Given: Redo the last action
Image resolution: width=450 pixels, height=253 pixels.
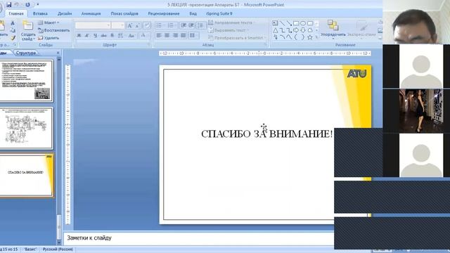Looking at the screenshot, I should (x=27, y=5).
